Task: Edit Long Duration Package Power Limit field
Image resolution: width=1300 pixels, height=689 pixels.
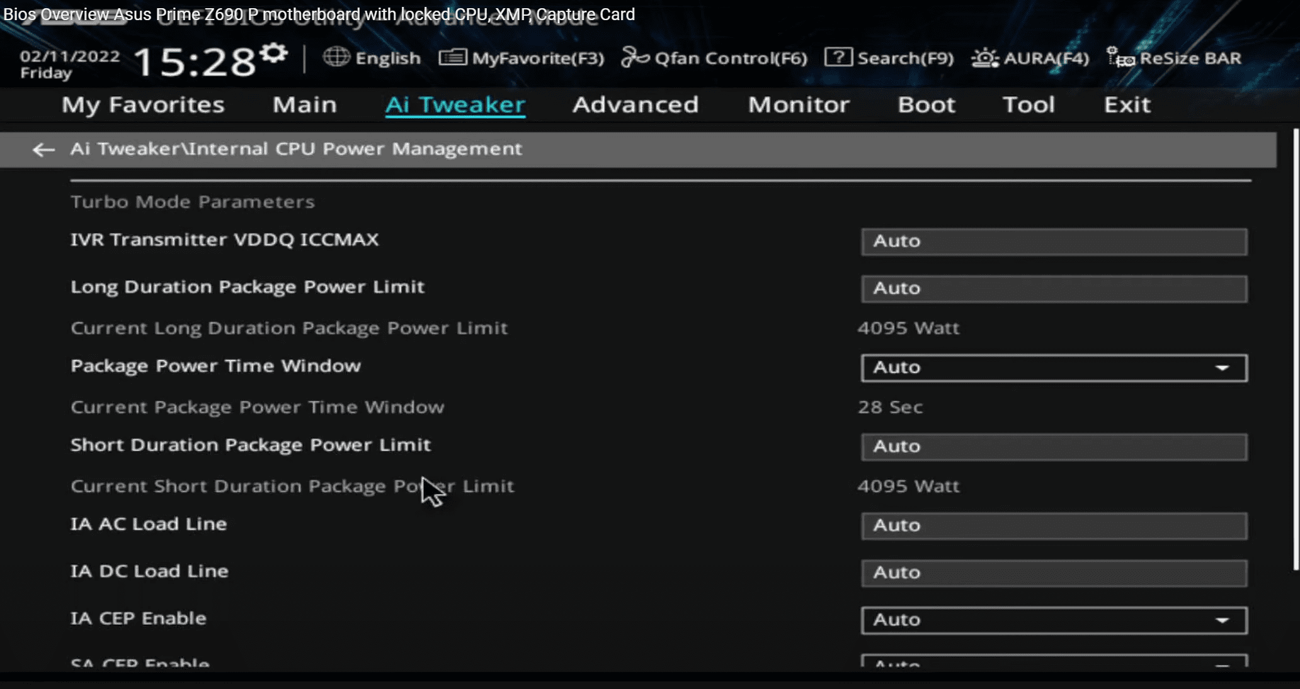Action: click(1054, 289)
